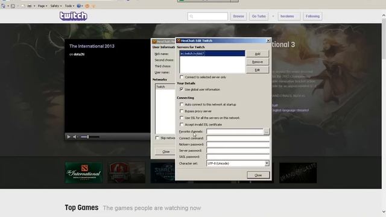This screenshot has height=217, width=386.
Task: Open the Safety menu in browser toolbar
Action: pos(55,6)
